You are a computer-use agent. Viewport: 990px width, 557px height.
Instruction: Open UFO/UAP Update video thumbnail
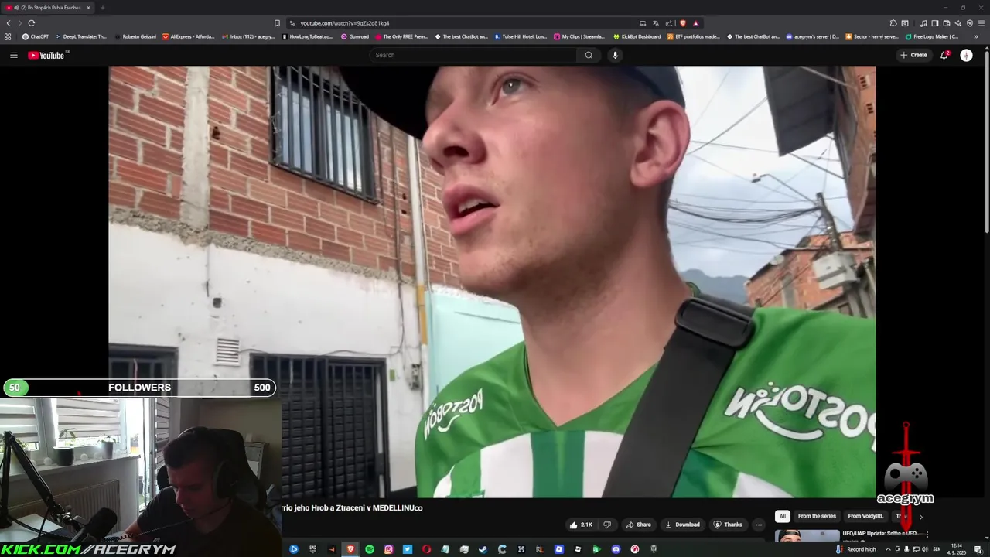(x=807, y=535)
